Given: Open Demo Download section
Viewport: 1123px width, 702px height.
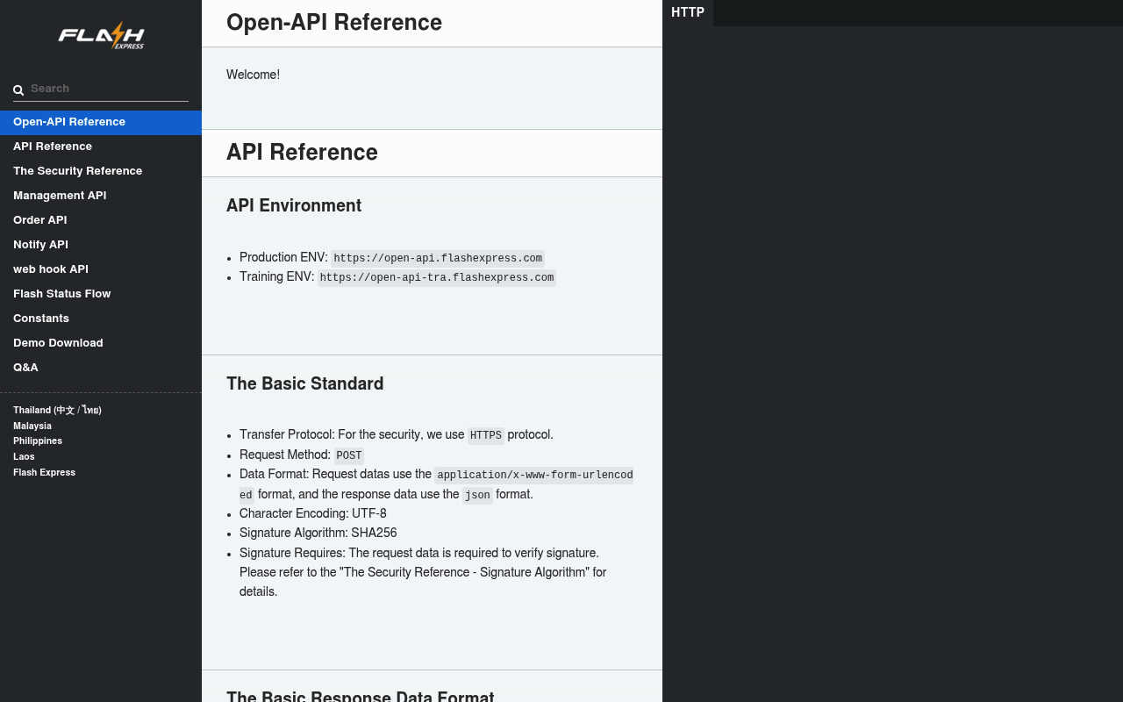Looking at the screenshot, I should [101, 343].
